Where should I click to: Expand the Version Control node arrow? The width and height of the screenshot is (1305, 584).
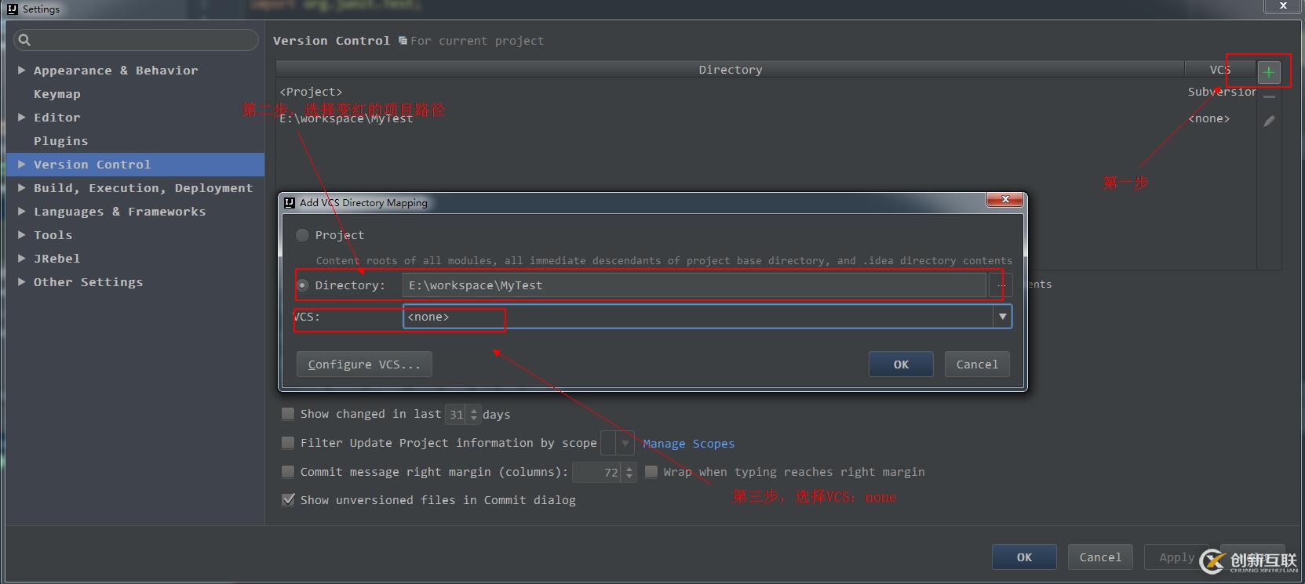(22, 165)
